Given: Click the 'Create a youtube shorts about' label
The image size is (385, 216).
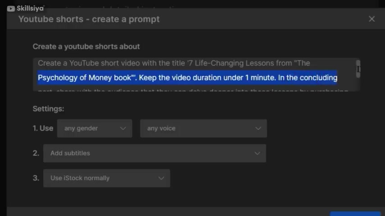Looking at the screenshot, I should [86, 47].
